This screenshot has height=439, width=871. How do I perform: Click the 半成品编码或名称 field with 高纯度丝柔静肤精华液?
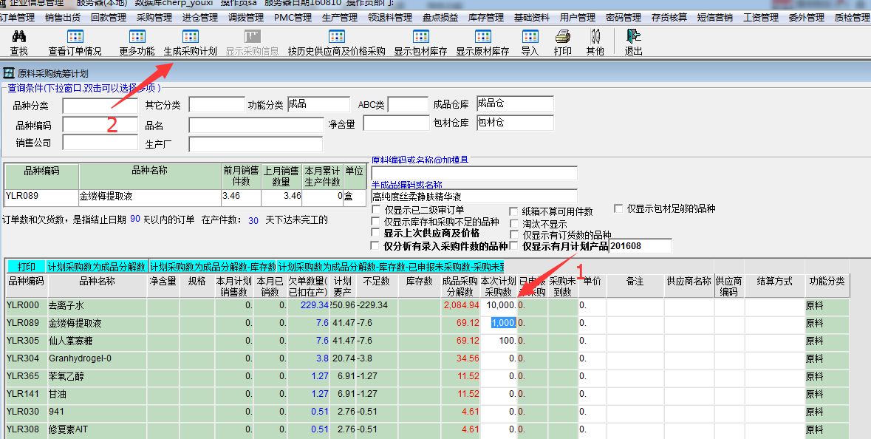coord(474,196)
